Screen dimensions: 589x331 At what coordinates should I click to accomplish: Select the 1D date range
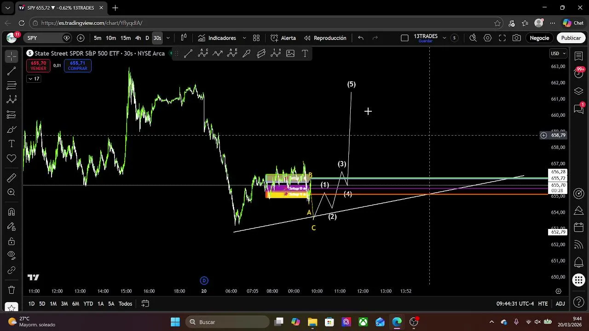(x=31, y=304)
